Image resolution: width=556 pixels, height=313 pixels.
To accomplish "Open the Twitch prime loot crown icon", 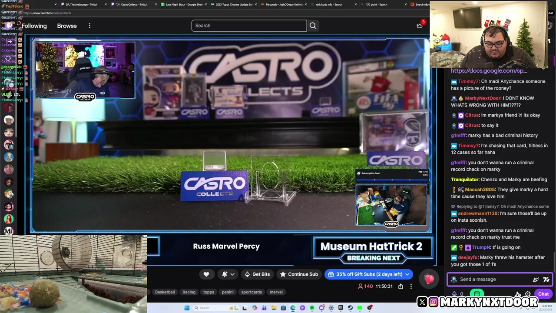I will [x=420, y=26].
